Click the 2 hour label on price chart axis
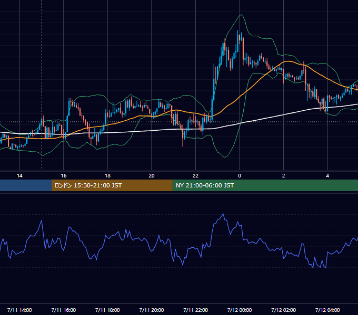 (284, 176)
